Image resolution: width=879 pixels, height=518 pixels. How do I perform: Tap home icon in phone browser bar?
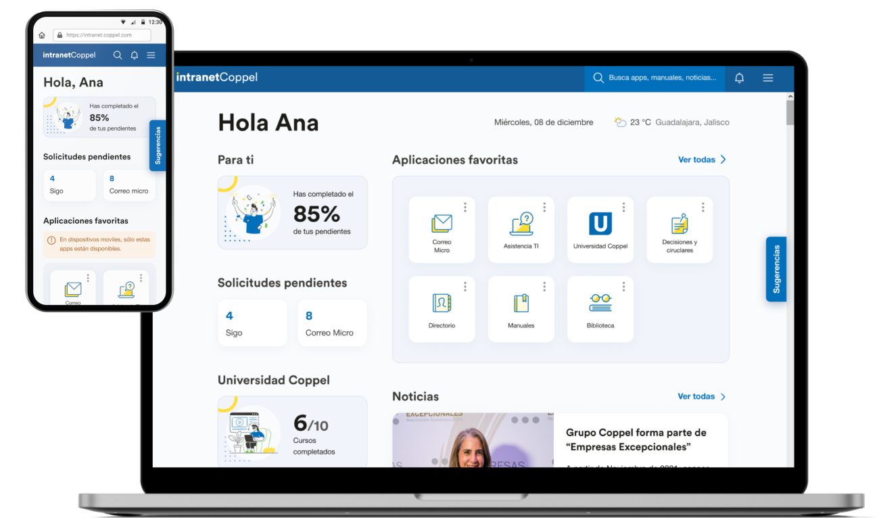pyautogui.click(x=42, y=35)
